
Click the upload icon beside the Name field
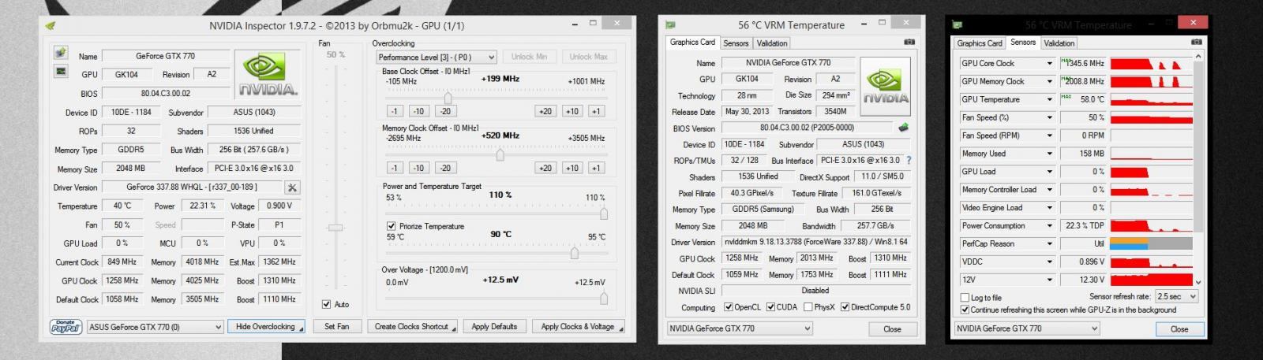[61, 53]
